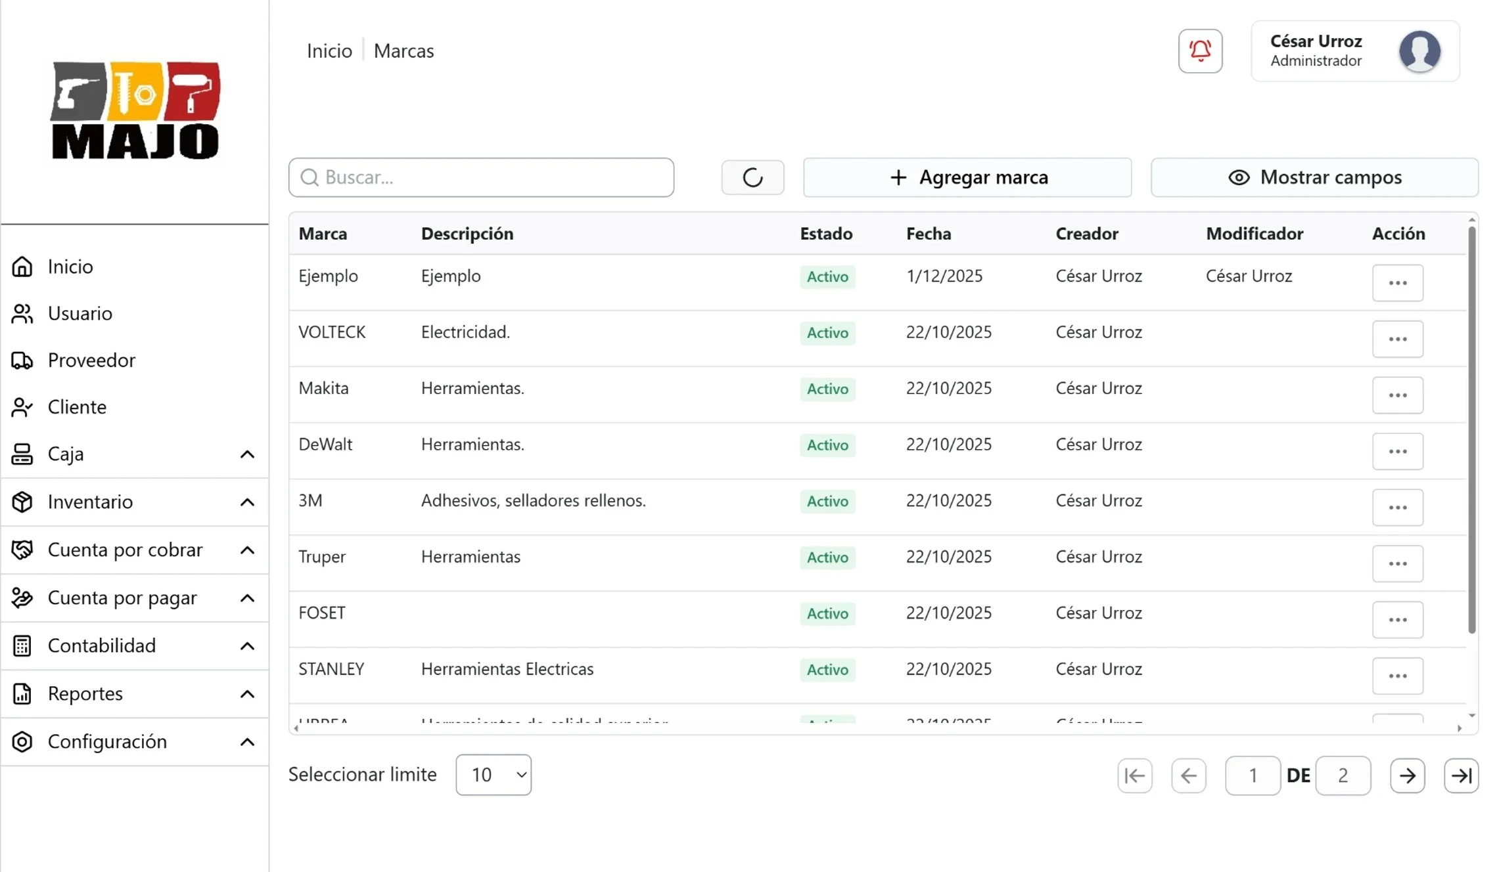Viewport: 1497px width, 872px height.
Task: Open action menu for DeWalt row
Action: [x=1398, y=451]
